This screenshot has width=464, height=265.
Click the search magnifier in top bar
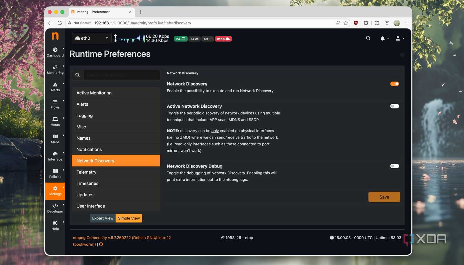[368, 38]
